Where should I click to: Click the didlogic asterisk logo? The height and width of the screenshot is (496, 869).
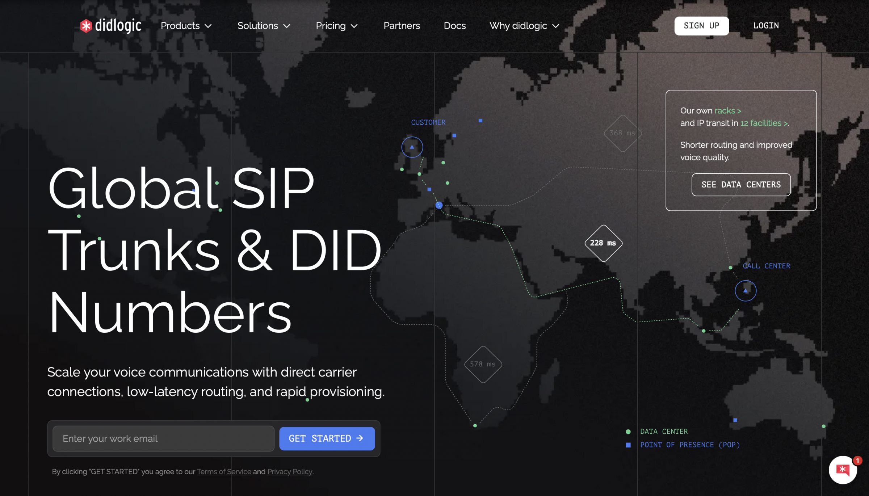pyautogui.click(x=86, y=26)
